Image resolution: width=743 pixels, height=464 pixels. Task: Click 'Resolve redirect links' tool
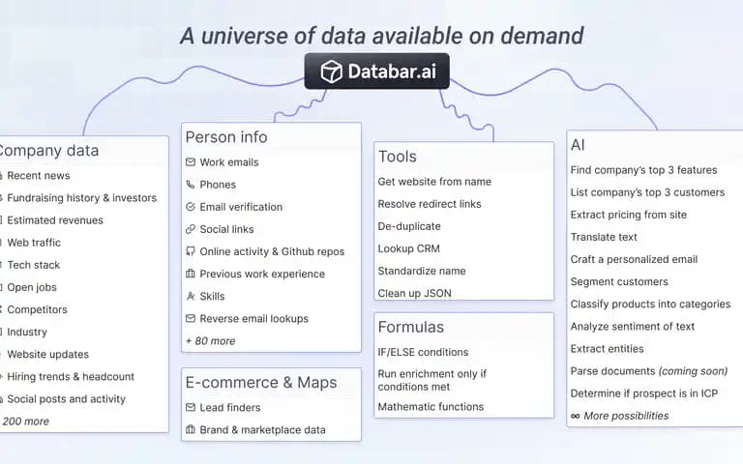click(430, 204)
